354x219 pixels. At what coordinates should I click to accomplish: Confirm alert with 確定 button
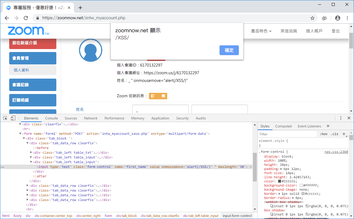(229, 50)
